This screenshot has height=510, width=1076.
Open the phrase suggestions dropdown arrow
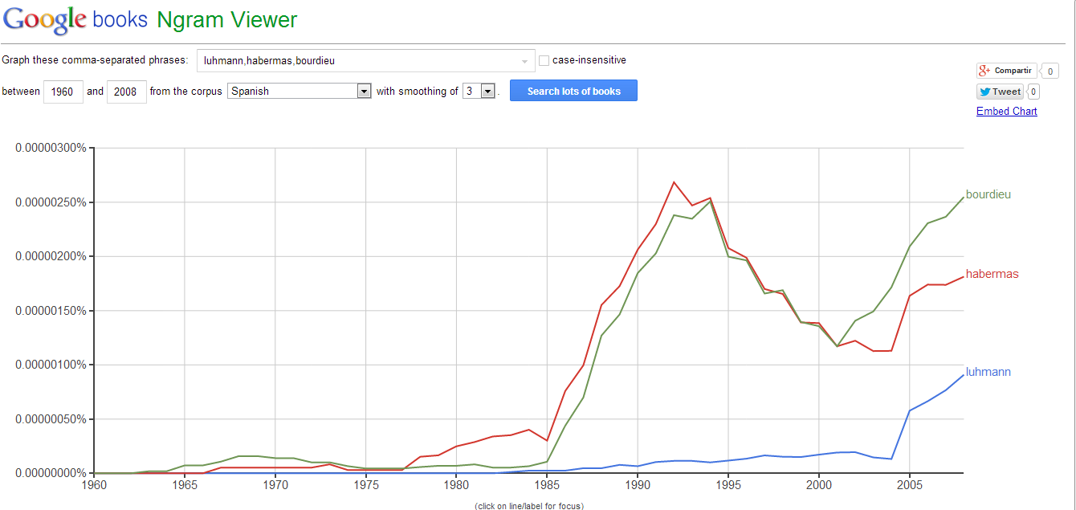tap(525, 61)
